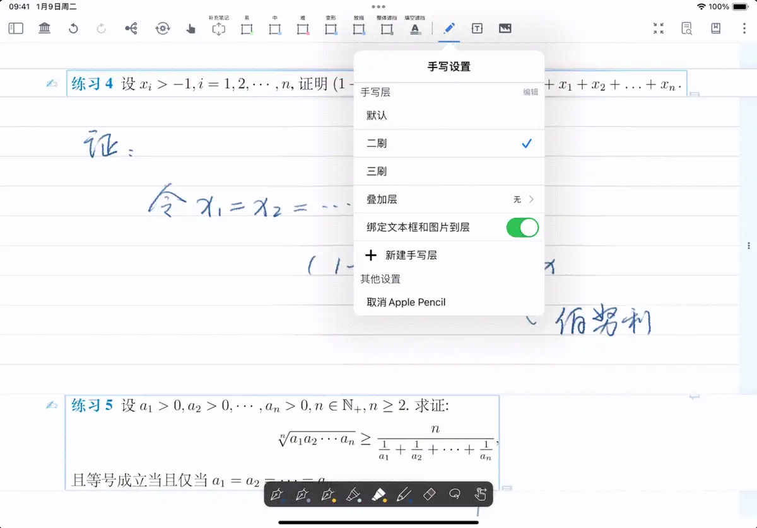Select the 整体遮挡 tool
Screen dimensions: 757x528
[x=387, y=26]
